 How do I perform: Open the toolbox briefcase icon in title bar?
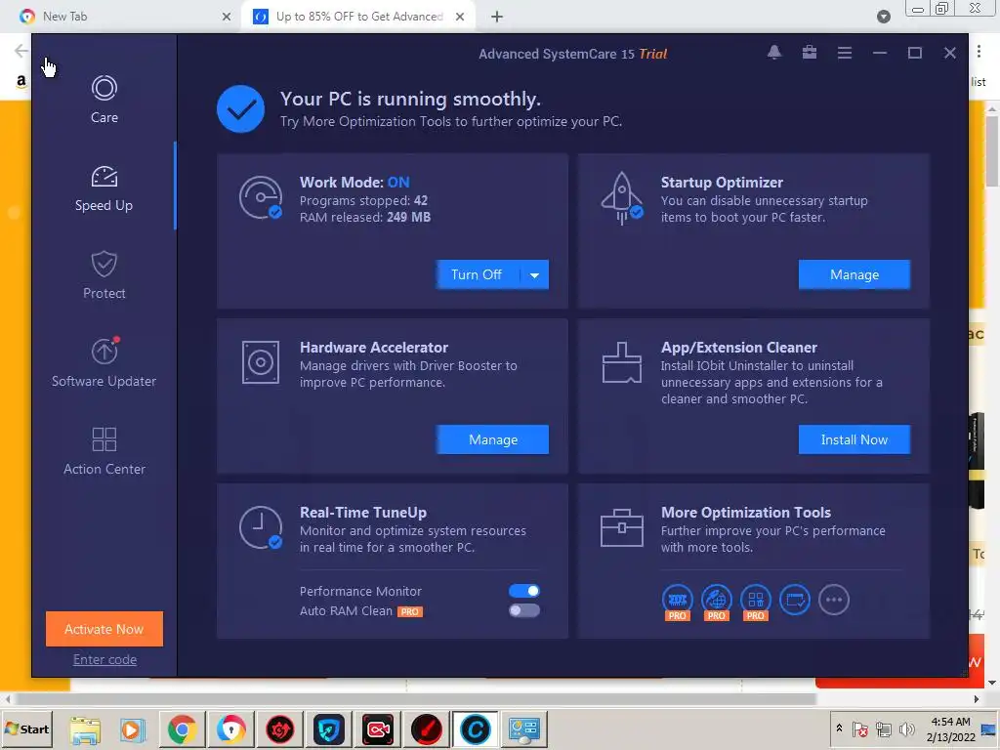810,53
